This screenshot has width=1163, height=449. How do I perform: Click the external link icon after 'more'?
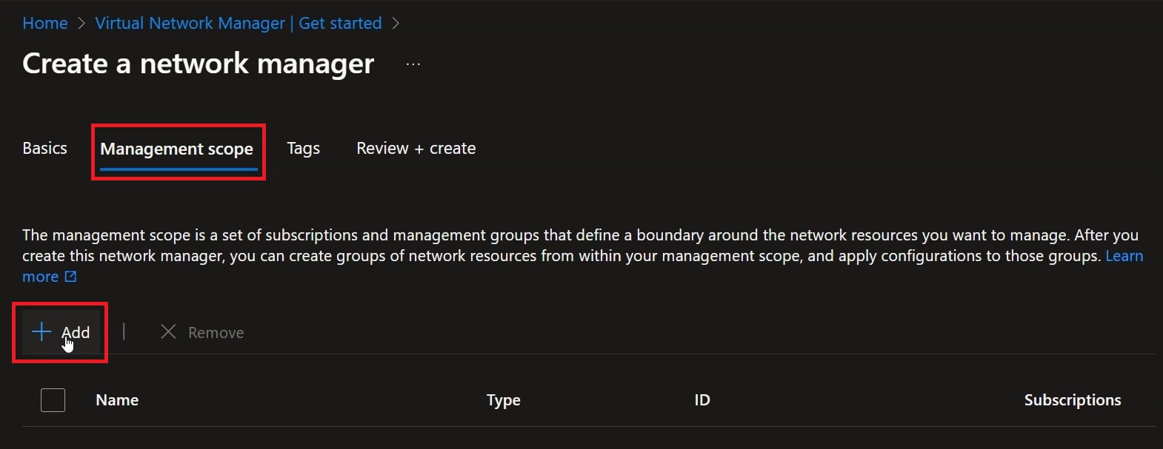(70, 277)
